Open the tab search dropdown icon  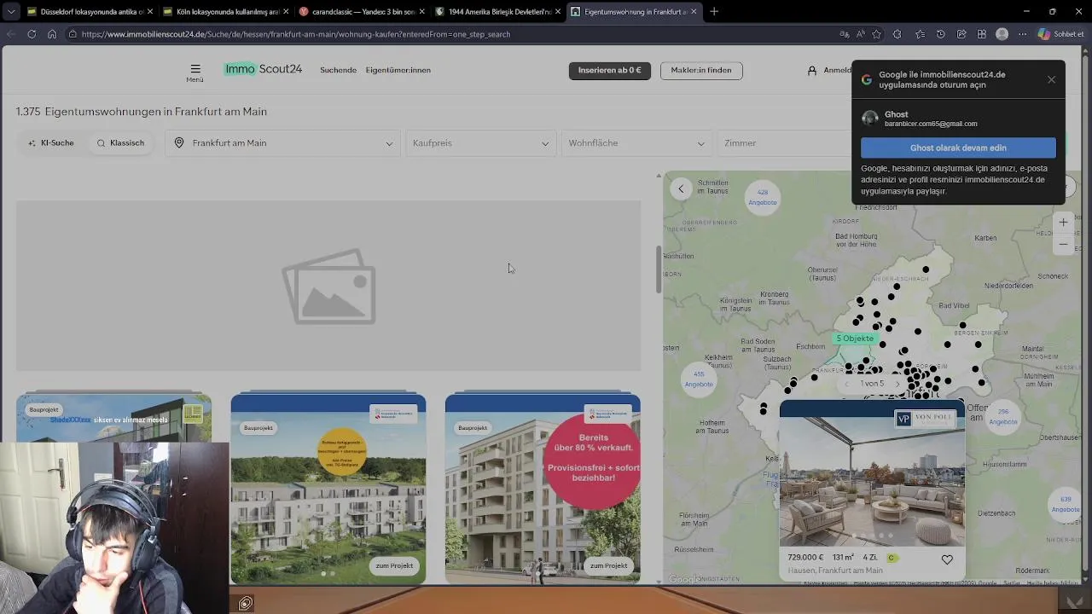click(11, 12)
